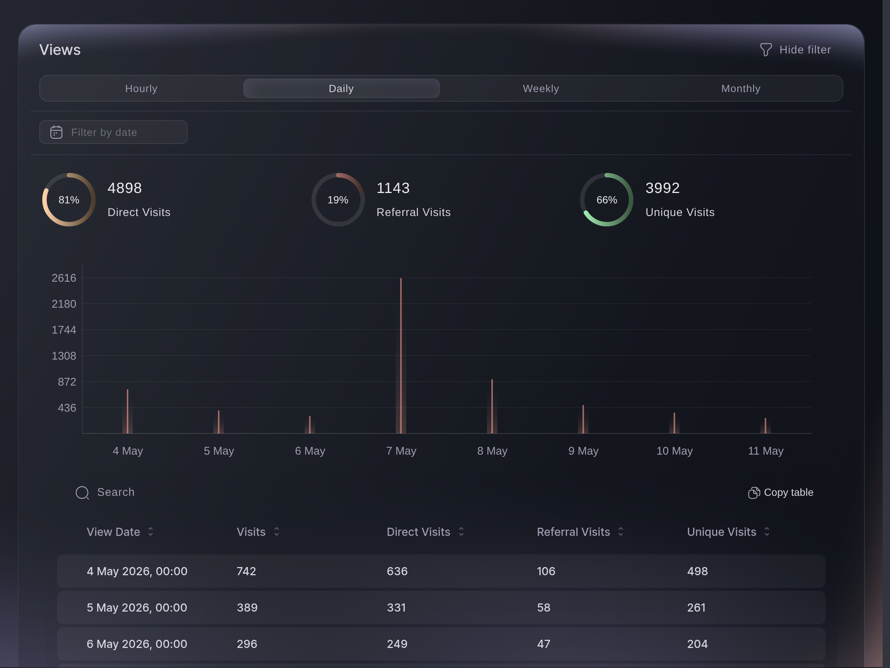This screenshot has width=890, height=668.
Task: Focus the table Search field
Action: [x=116, y=492]
